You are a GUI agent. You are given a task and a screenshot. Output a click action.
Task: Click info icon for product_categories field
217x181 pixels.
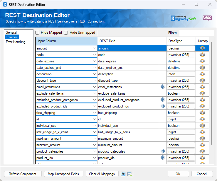pyautogui.click(x=163, y=151)
